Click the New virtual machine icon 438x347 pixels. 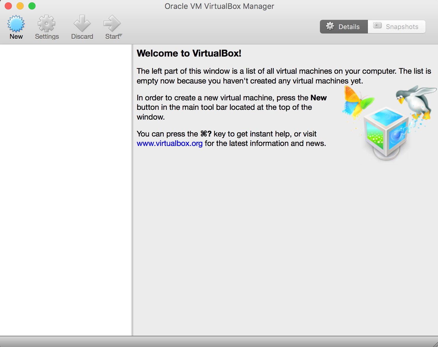click(16, 24)
